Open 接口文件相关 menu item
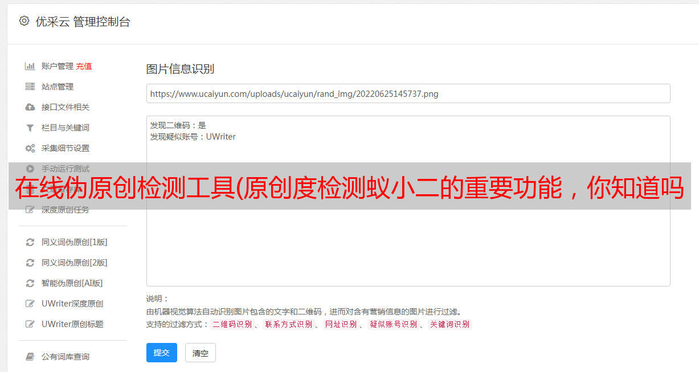699x372 pixels. [66, 107]
